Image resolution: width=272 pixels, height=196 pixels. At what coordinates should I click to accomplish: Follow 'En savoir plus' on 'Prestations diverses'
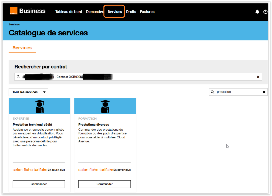click(x=122, y=170)
